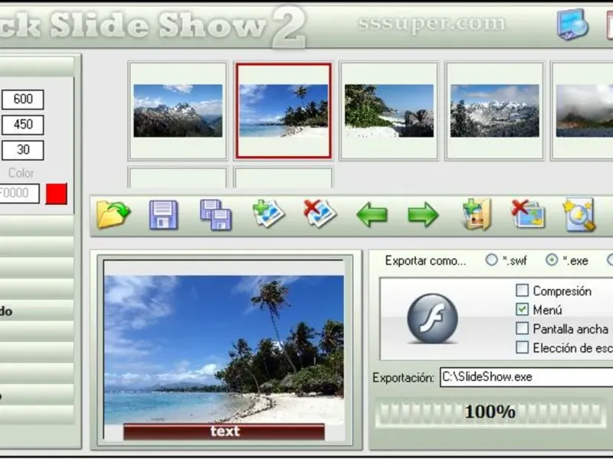Move slide left with green left arrow
The height and width of the screenshot is (459, 613).
(372, 215)
